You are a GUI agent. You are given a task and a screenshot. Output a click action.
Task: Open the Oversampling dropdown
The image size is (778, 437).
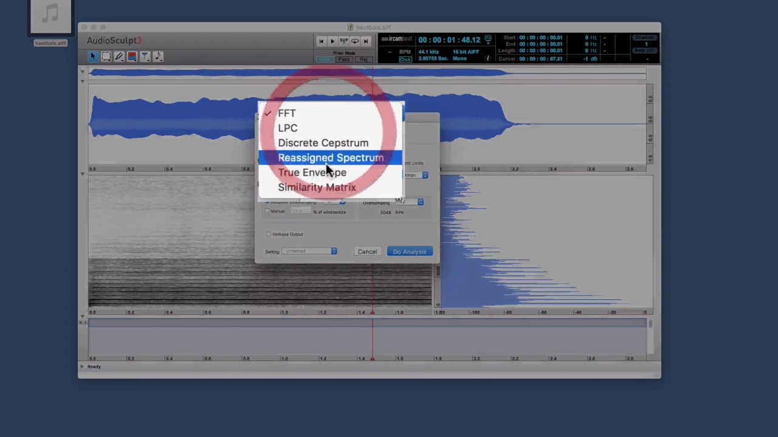[409, 202]
